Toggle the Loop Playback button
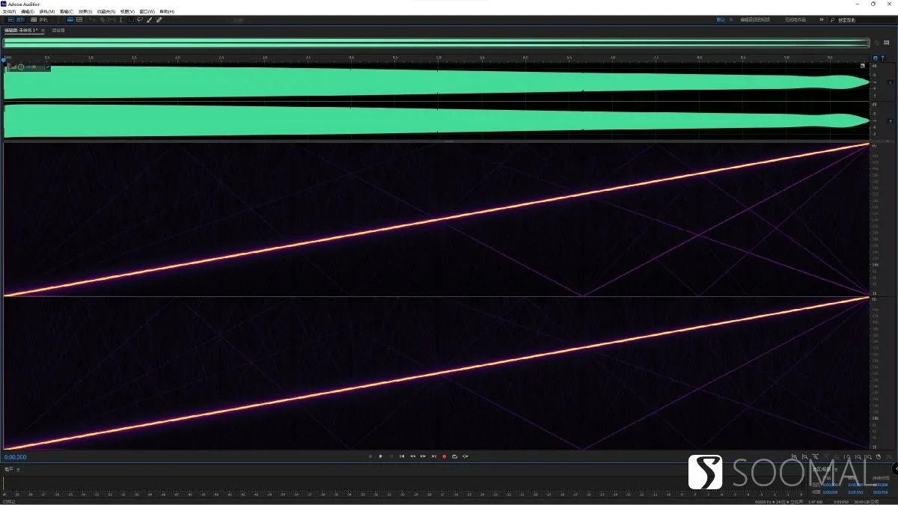The image size is (898, 505). (x=454, y=456)
